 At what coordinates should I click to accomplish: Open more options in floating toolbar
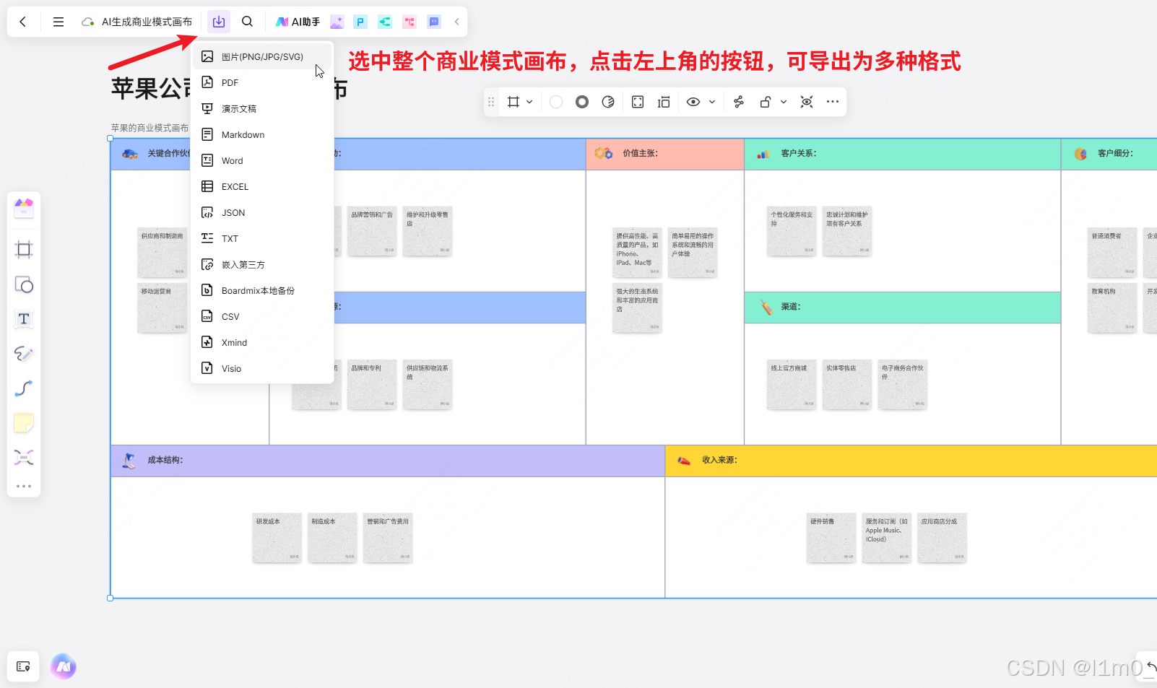833,102
